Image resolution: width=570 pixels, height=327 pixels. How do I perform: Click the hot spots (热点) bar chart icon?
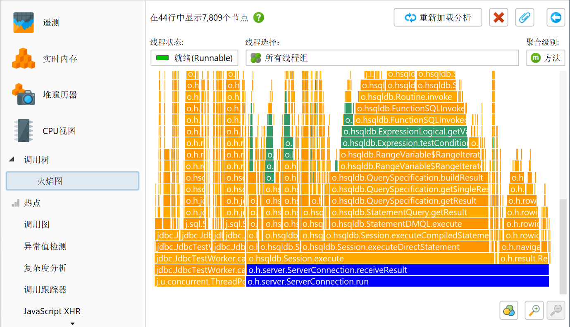pos(16,203)
